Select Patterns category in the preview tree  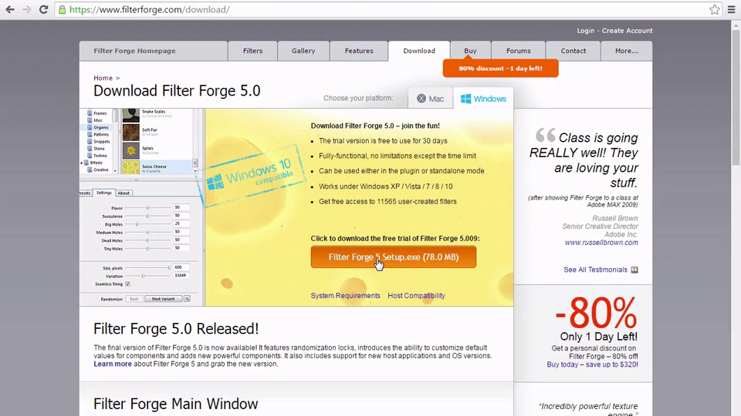click(100, 134)
